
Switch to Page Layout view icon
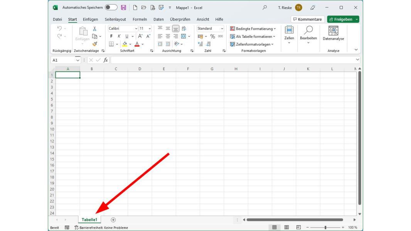(286, 227)
